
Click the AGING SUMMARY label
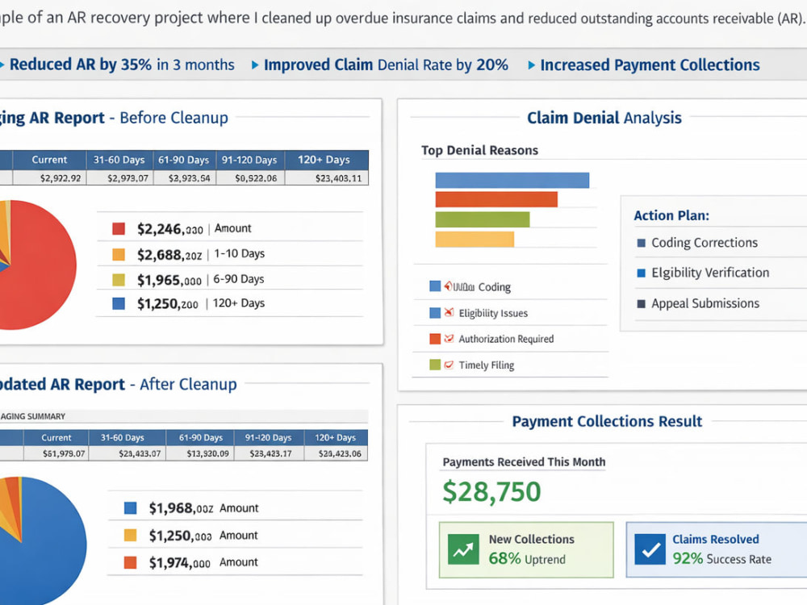pos(33,416)
